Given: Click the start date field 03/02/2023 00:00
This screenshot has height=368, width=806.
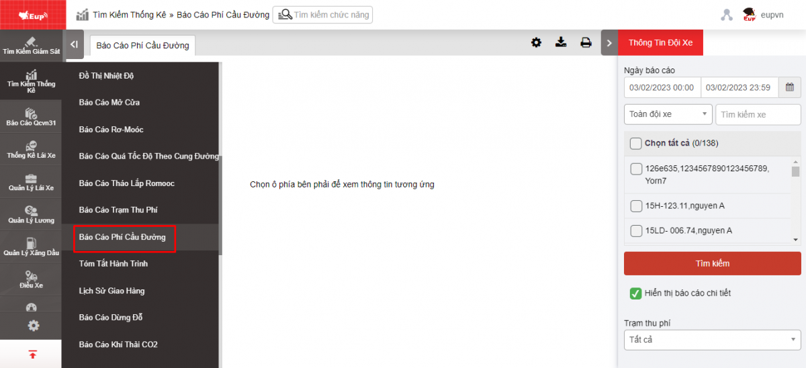Looking at the screenshot, I should 662,87.
